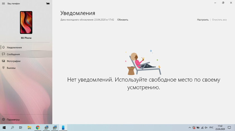This screenshot has width=235, height=131.
Task: Open the Уведомления section in sidebar
Action: pos(26,47)
